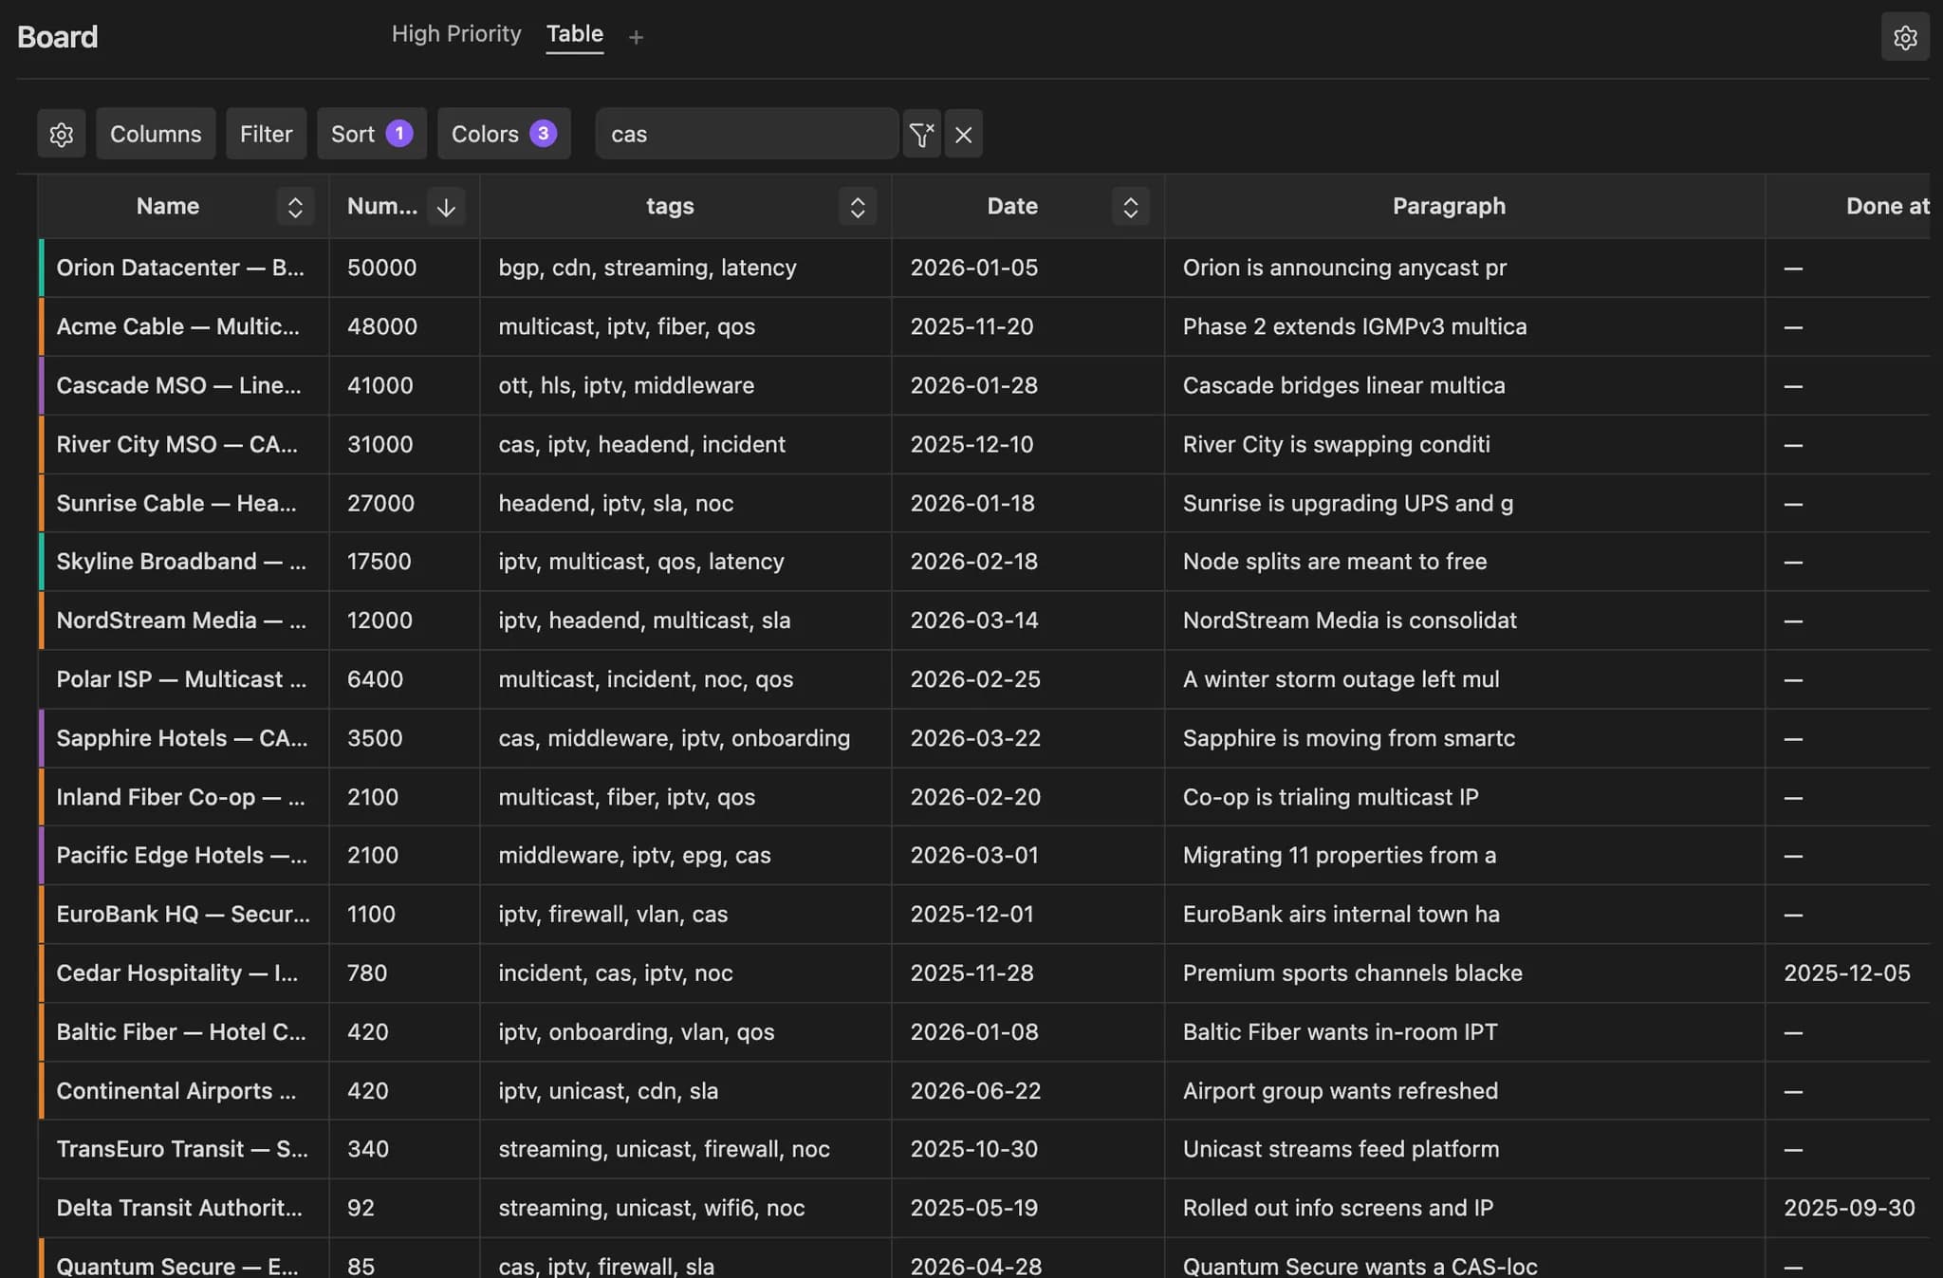Select Orion Datacenter row name
This screenshot has height=1278, width=1943.
[x=180, y=268]
